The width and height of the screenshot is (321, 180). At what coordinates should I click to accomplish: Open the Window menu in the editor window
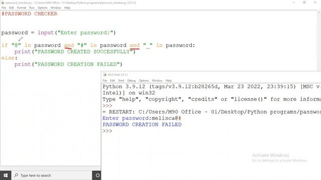click(x=56, y=8)
